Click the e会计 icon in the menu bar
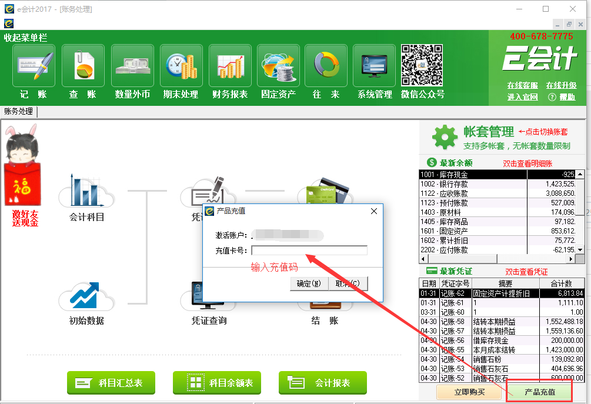Image resolution: width=591 pixels, height=404 pixels. coord(9,24)
